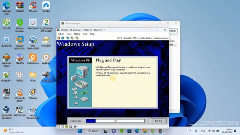Click the taskbar Search box

pos(93,131)
